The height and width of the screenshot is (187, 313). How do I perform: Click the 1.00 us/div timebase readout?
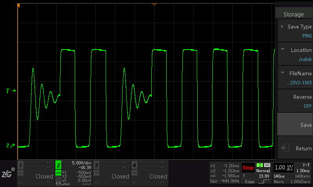(284, 167)
